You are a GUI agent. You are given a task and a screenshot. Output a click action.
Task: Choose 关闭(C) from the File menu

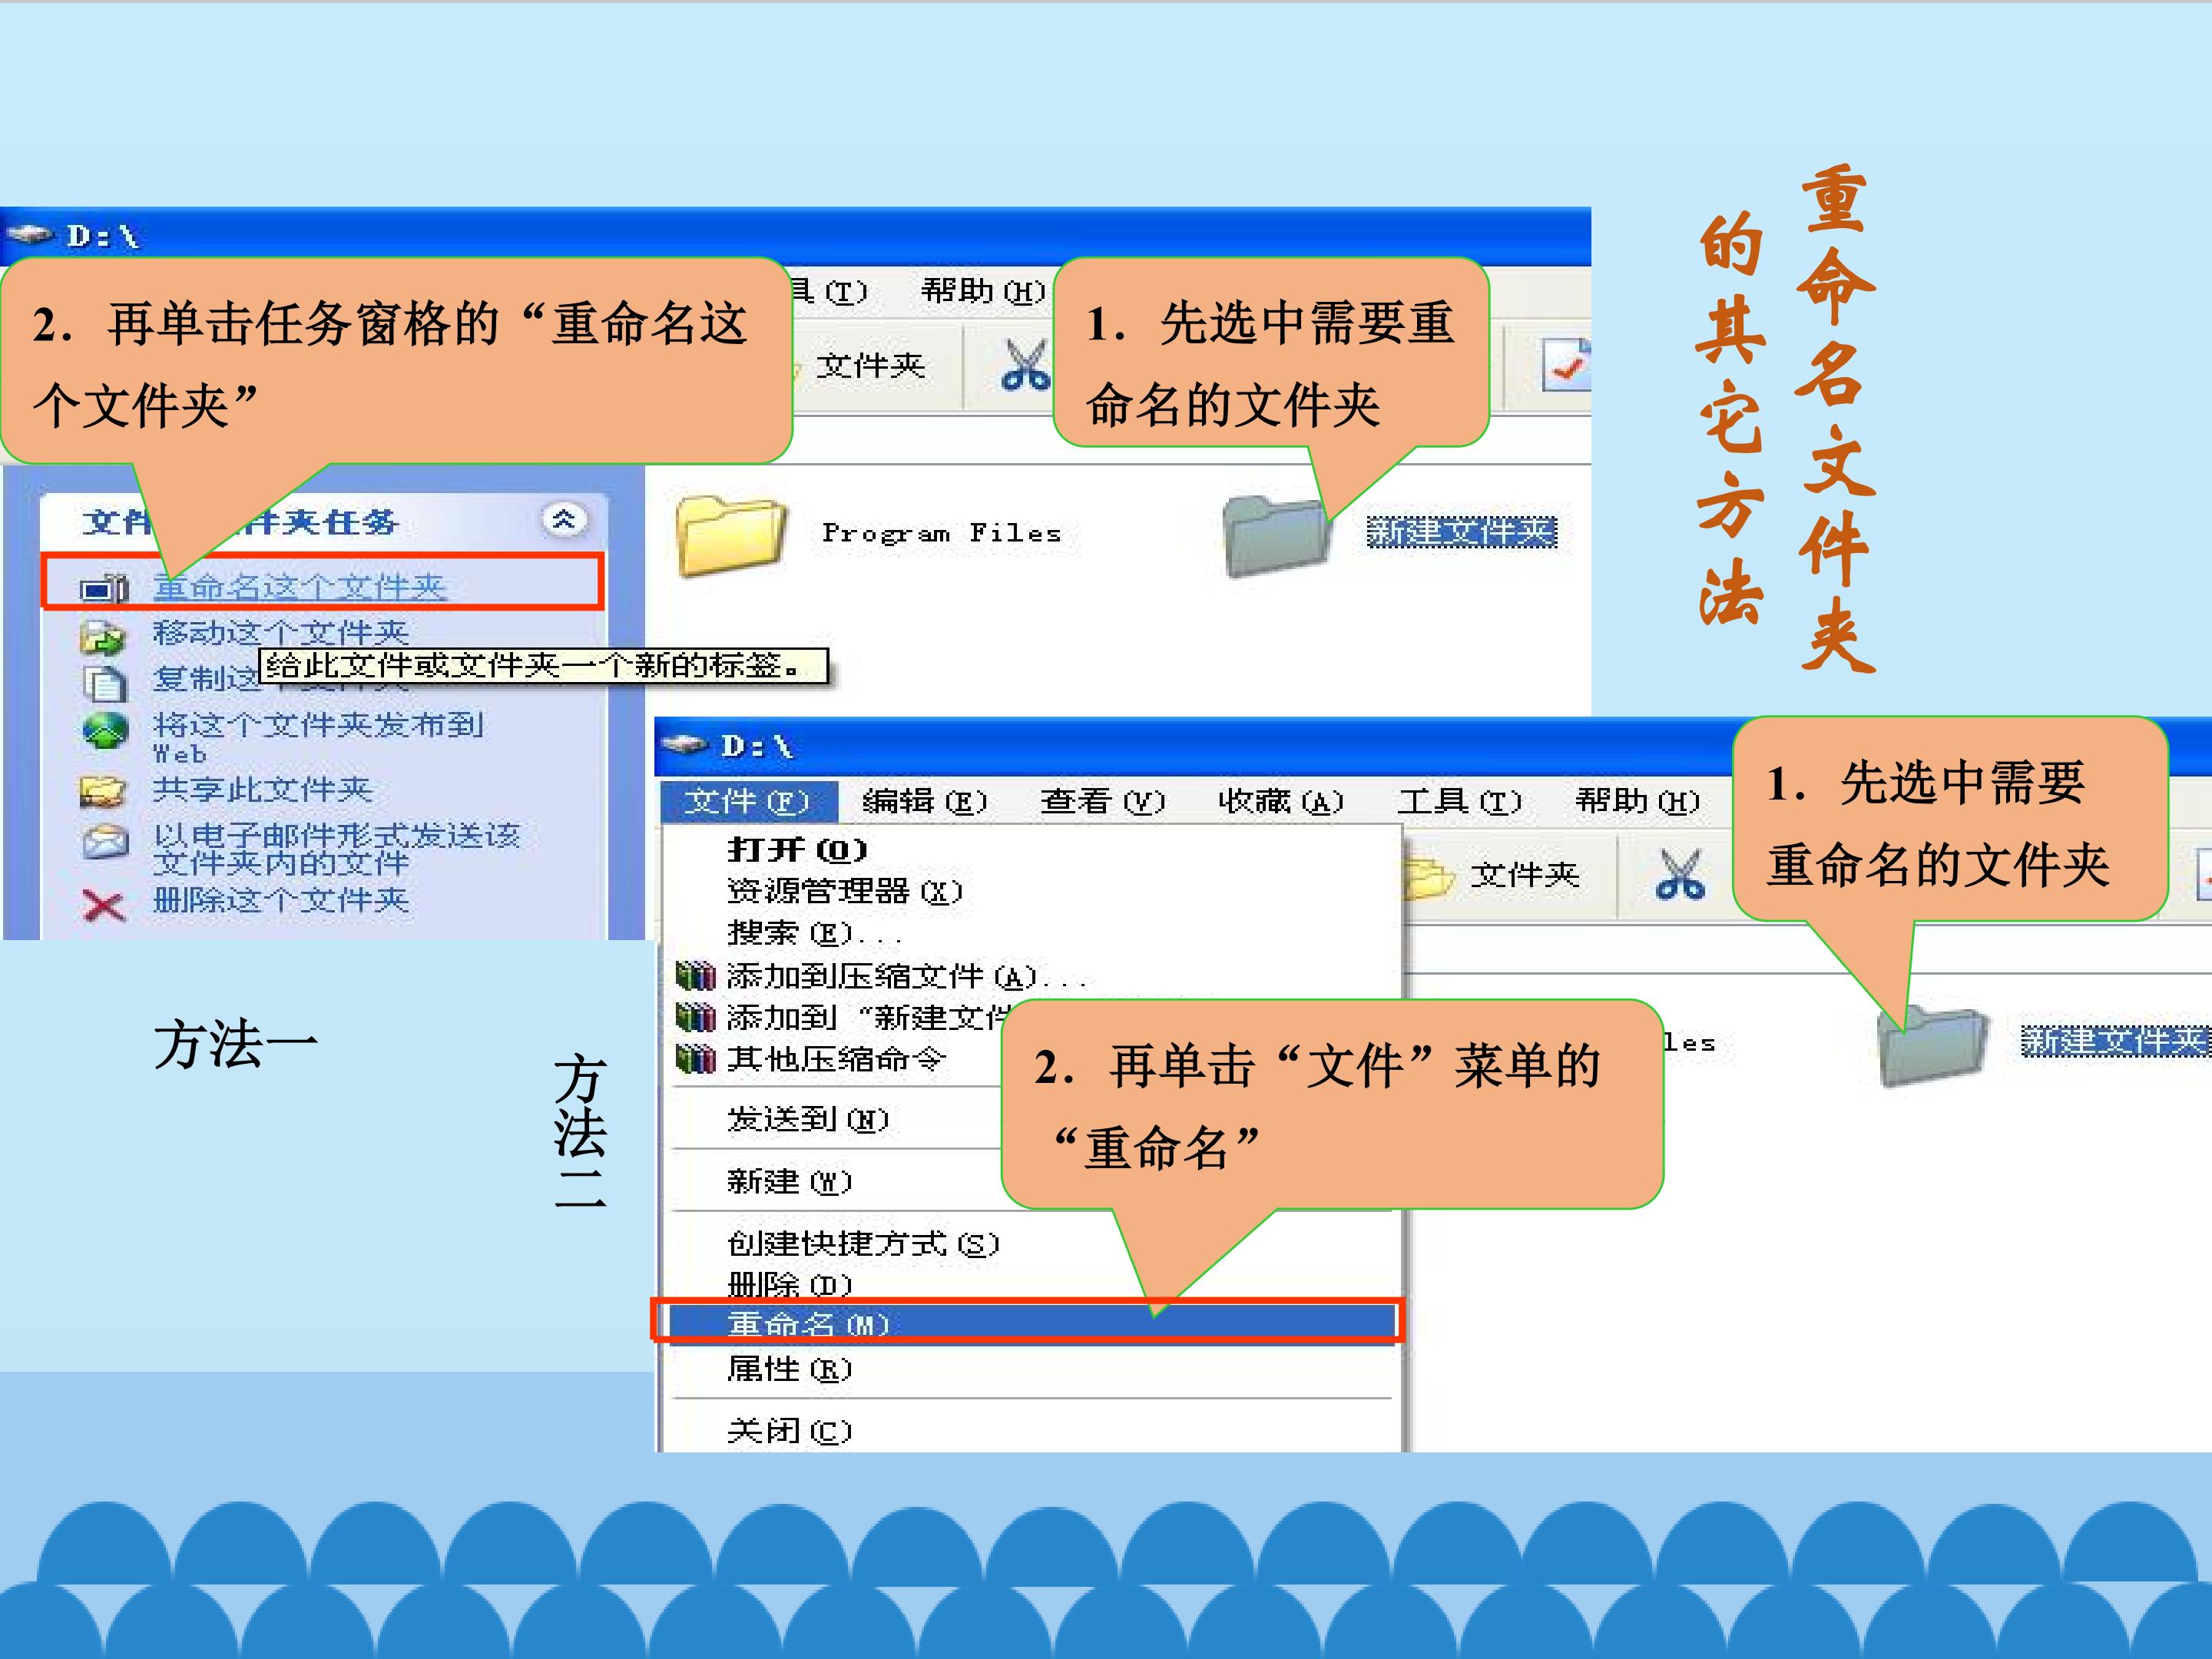[1032, 1430]
